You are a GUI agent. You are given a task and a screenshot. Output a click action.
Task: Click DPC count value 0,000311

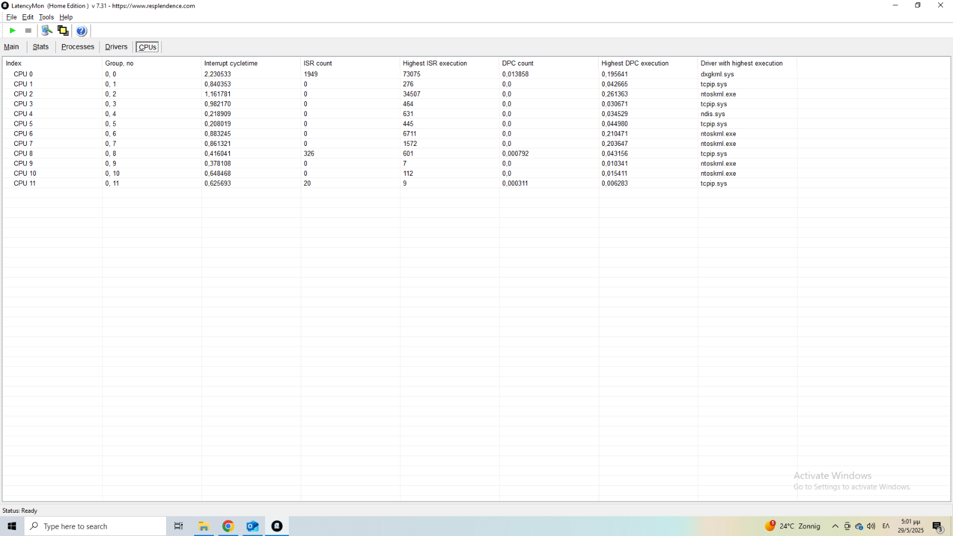(515, 183)
